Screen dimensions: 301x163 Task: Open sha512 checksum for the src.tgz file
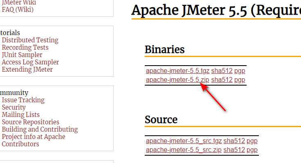[x=234, y=141]
